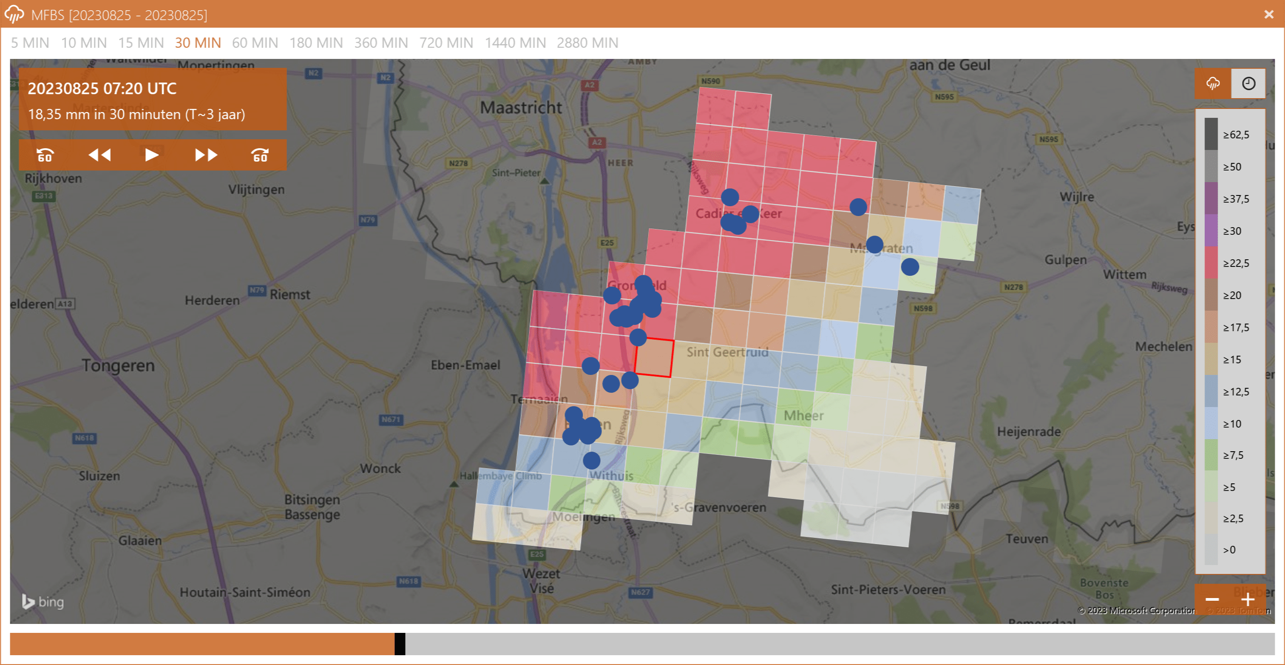Switch to rainfall display mode icon
Screen dimensions: 1285x665
1213,83
